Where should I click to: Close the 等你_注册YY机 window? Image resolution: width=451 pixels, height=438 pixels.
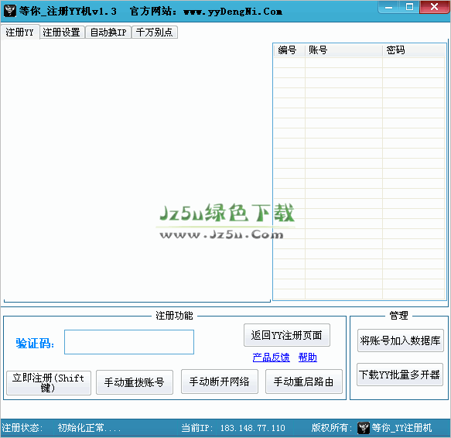point(434,7)
